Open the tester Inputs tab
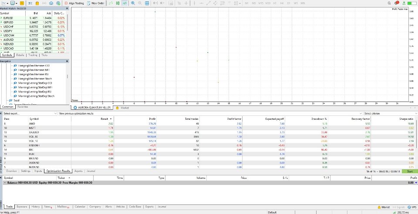Viewport: 418px width, 214px height. tap(38, 171)
